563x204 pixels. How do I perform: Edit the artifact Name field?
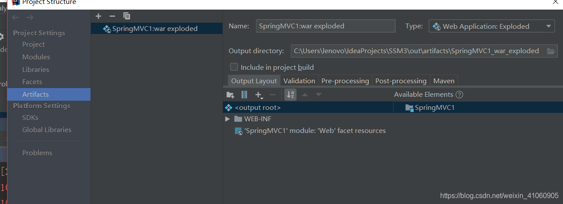point(326,26)
